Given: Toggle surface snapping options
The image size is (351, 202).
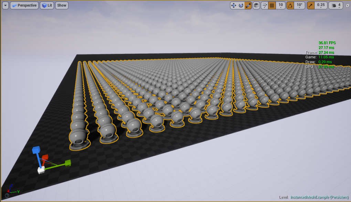Looking at the screenshot, I should 265,5.
